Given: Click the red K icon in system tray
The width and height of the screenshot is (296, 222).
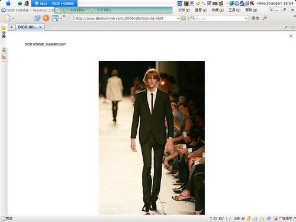Looking at the screenshot, I should point(252,3).
